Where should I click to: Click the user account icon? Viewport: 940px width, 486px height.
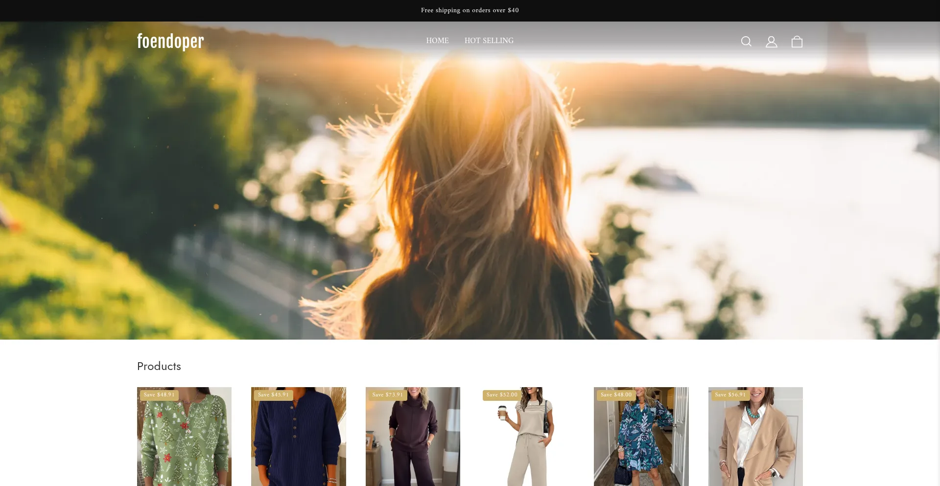[771, 42]
